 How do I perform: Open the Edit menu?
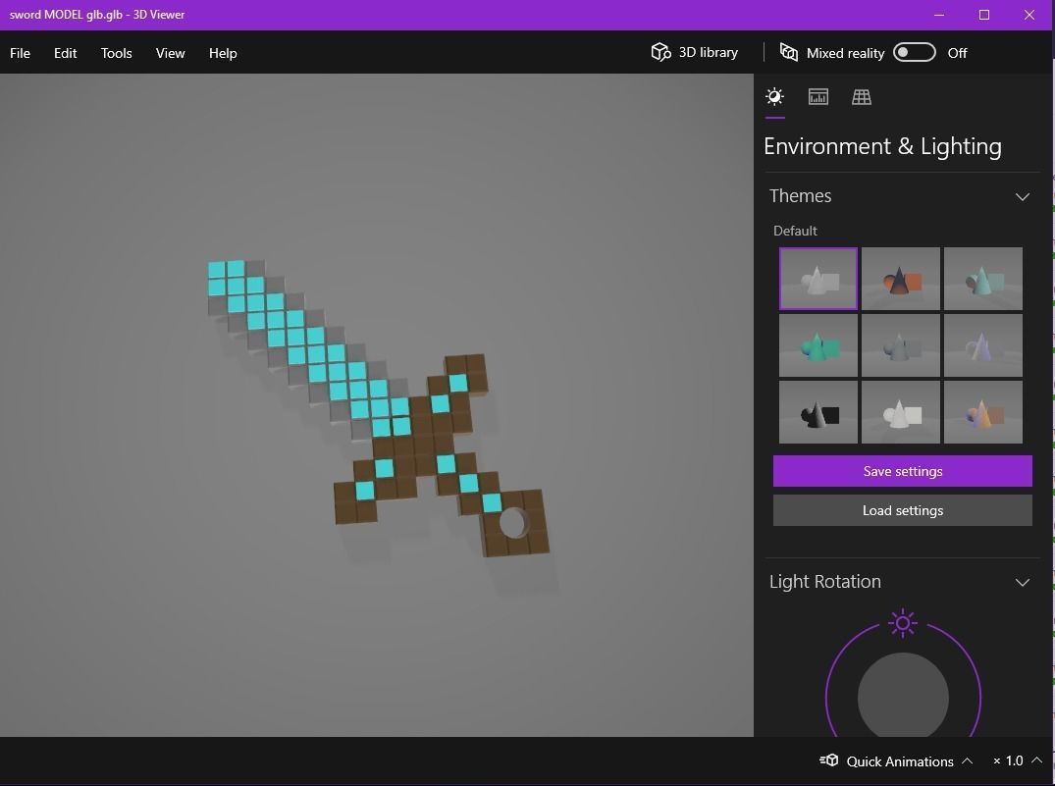[x=66, y=53]
